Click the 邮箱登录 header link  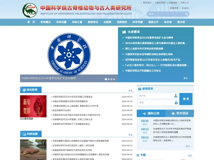pyautogui.click(x=174, y=8)
